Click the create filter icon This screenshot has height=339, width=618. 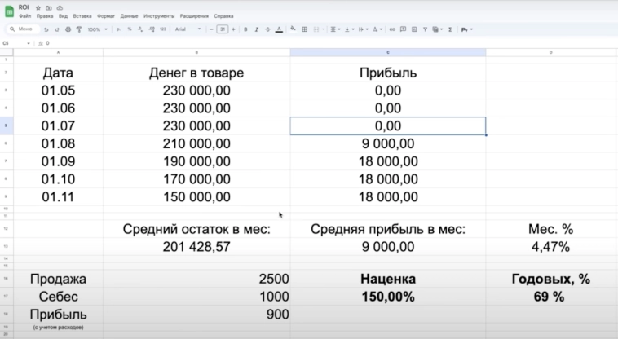[x=426, y=29]
